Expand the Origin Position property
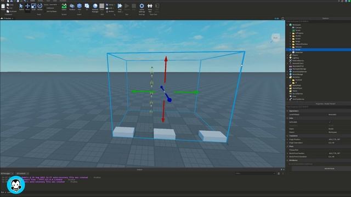 [287, 140]
